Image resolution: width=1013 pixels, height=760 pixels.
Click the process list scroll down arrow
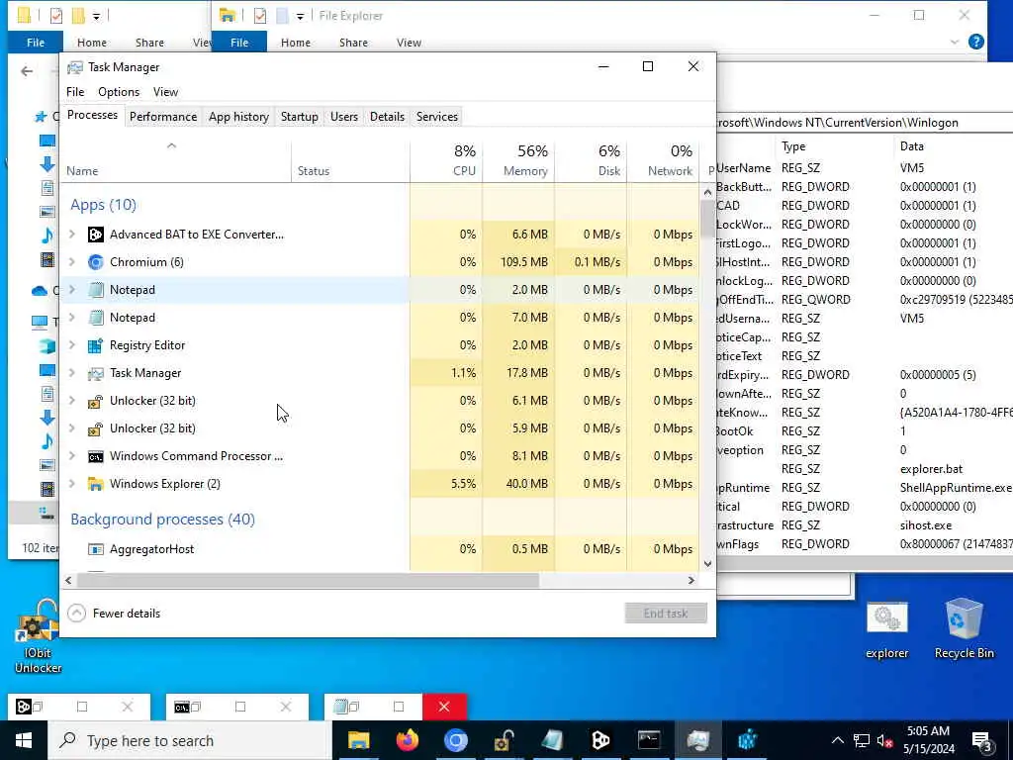(x=707, y=563)
